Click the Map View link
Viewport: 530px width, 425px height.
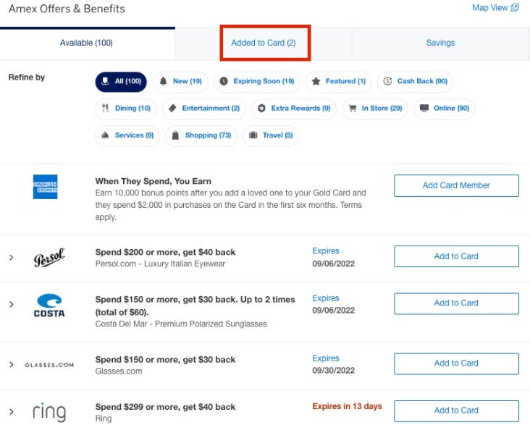(489, 8)
